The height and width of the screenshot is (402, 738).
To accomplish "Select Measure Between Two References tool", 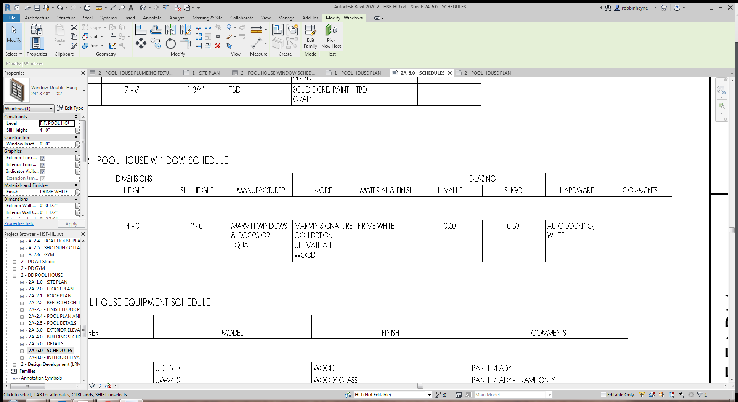I will click(x=256, y=43).
